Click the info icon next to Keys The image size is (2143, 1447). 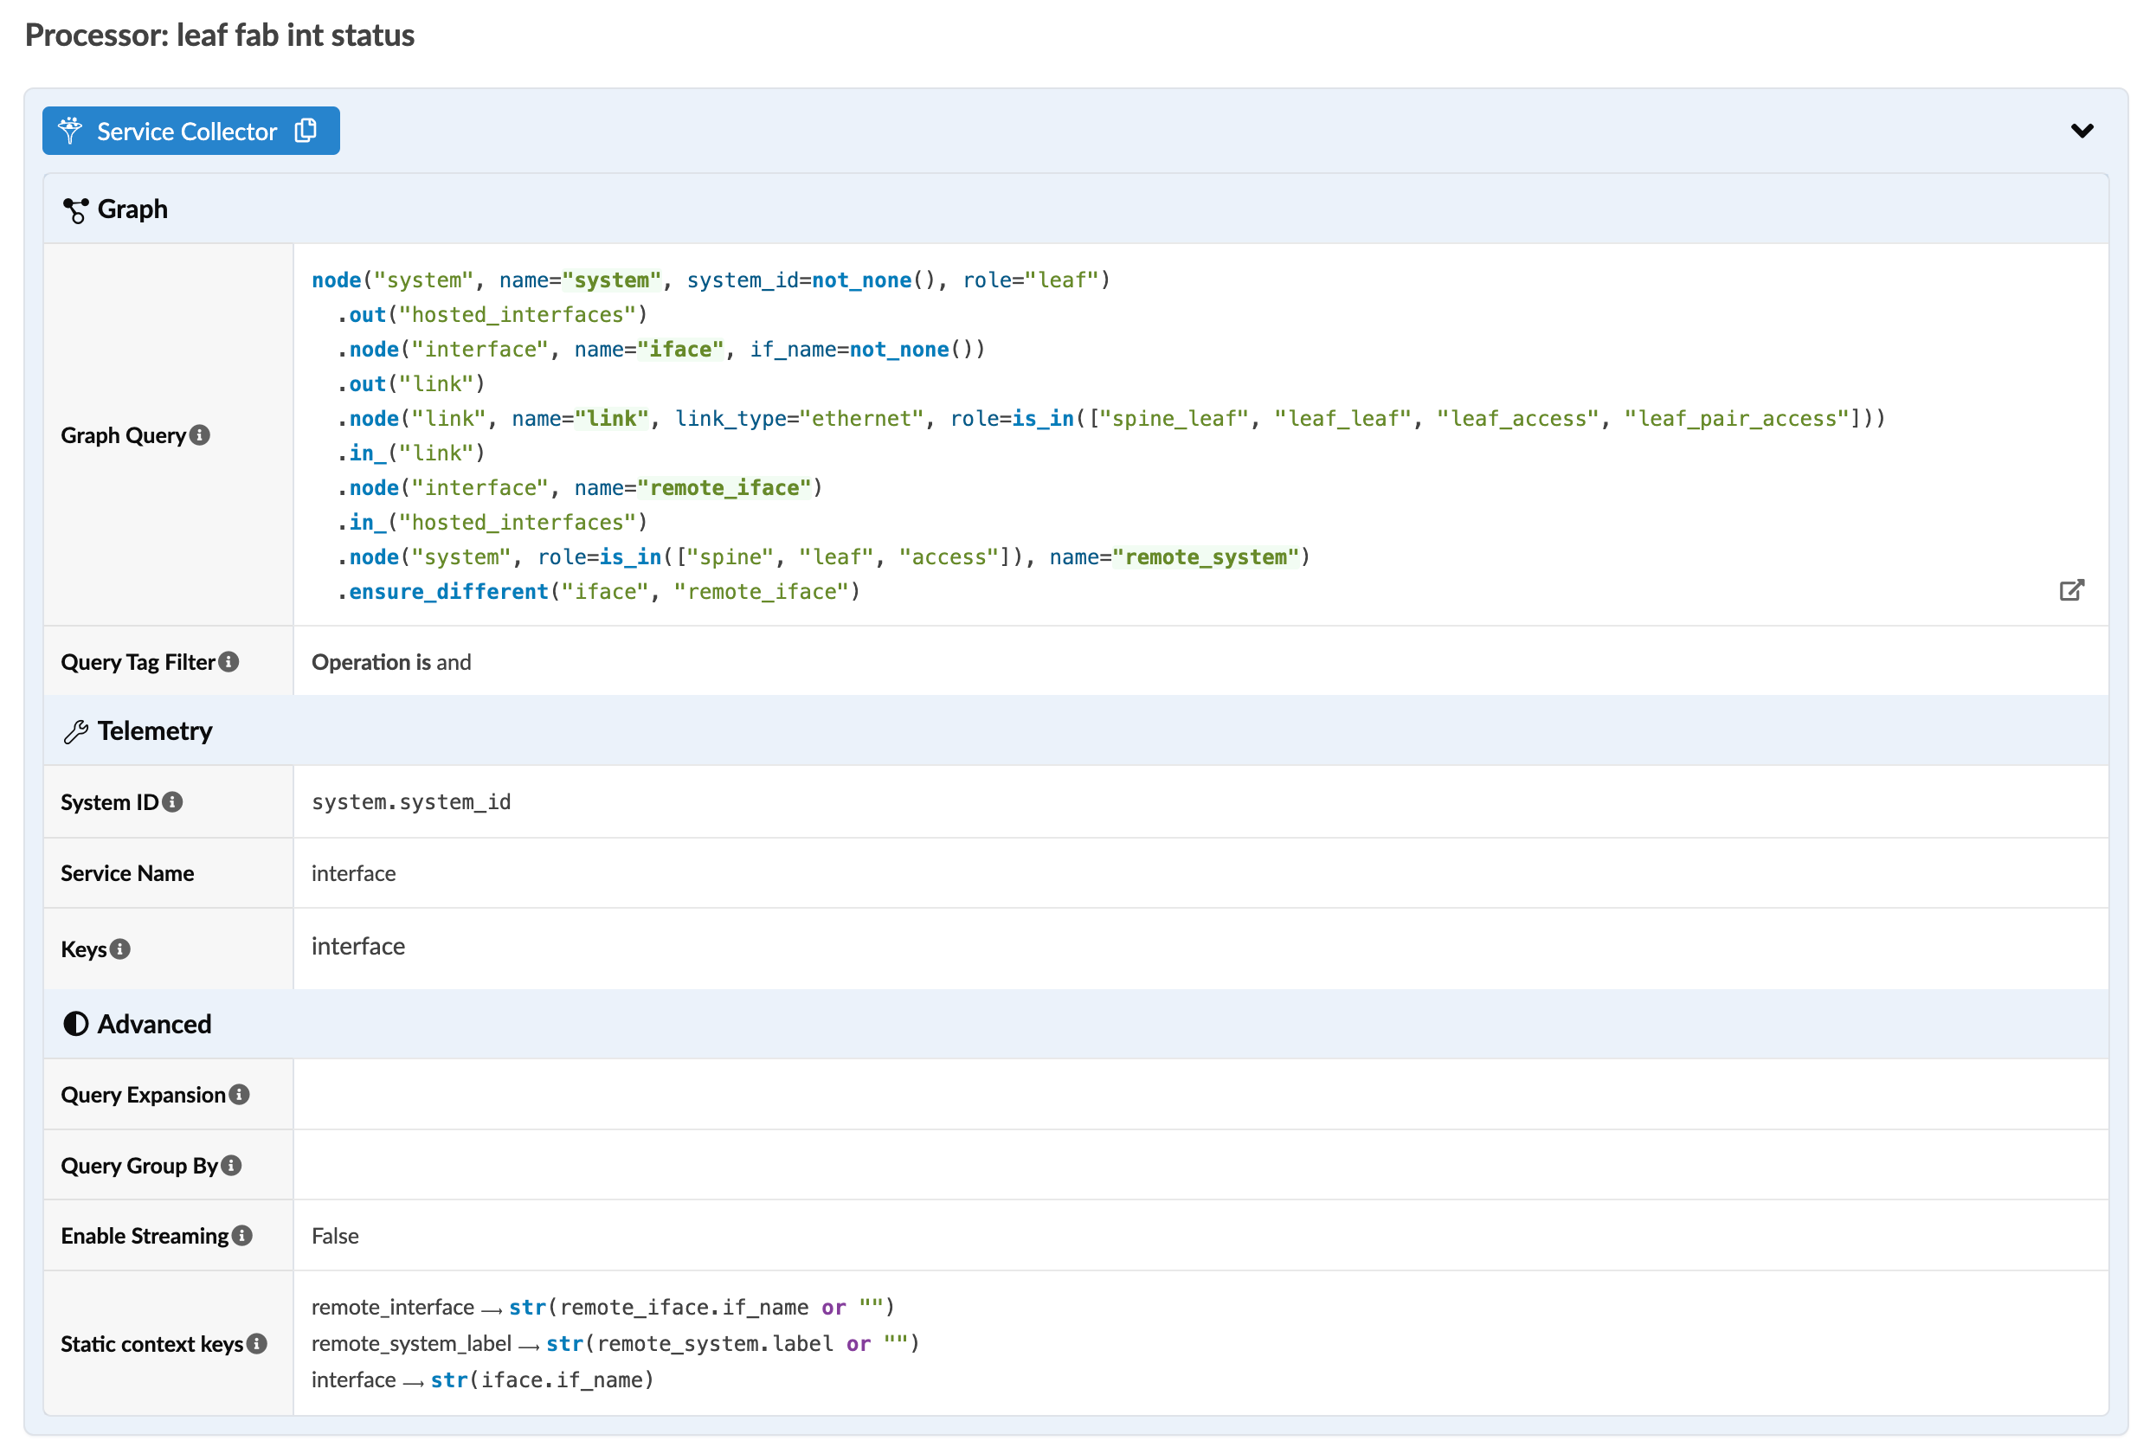(x=121, y=948)
